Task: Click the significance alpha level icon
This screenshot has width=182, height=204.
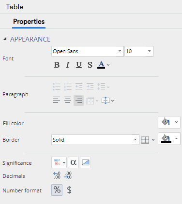Action: 74,162
